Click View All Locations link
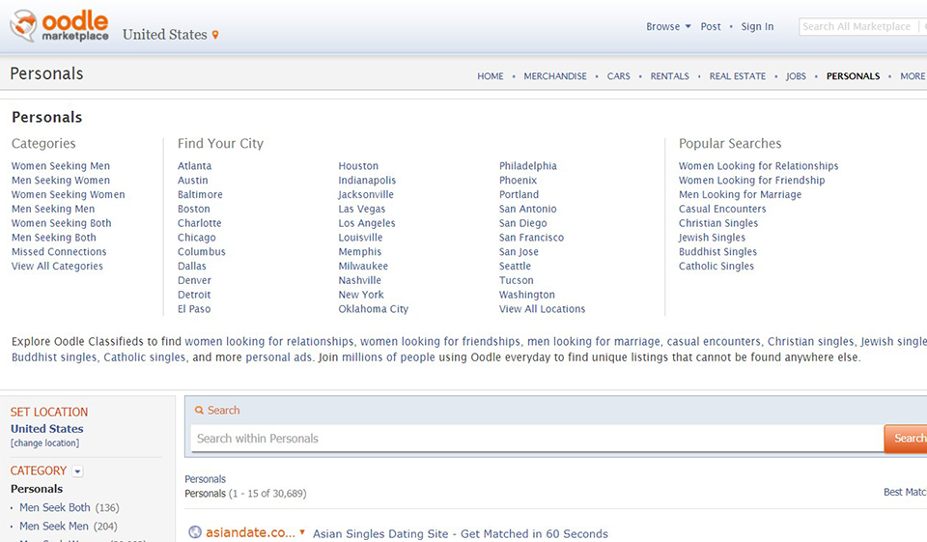Viewport: 927px width, 542px height. [542, 309]
